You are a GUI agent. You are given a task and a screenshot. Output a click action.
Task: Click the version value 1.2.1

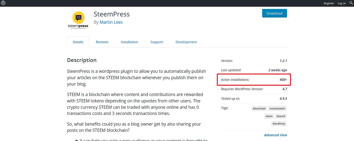(283, 61)
